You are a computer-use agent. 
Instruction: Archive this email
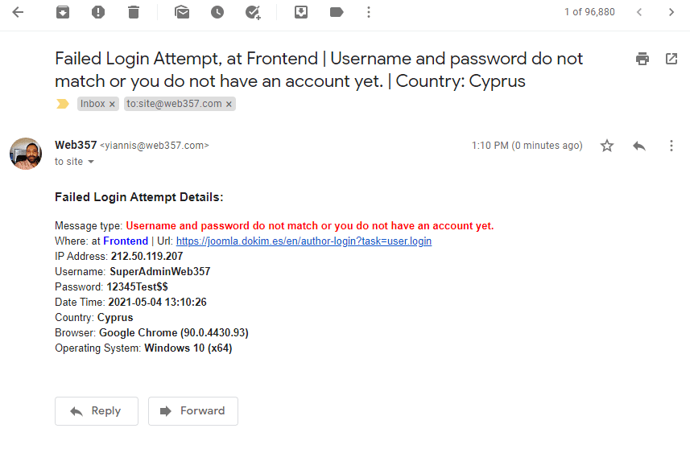(x=62, y=12)
